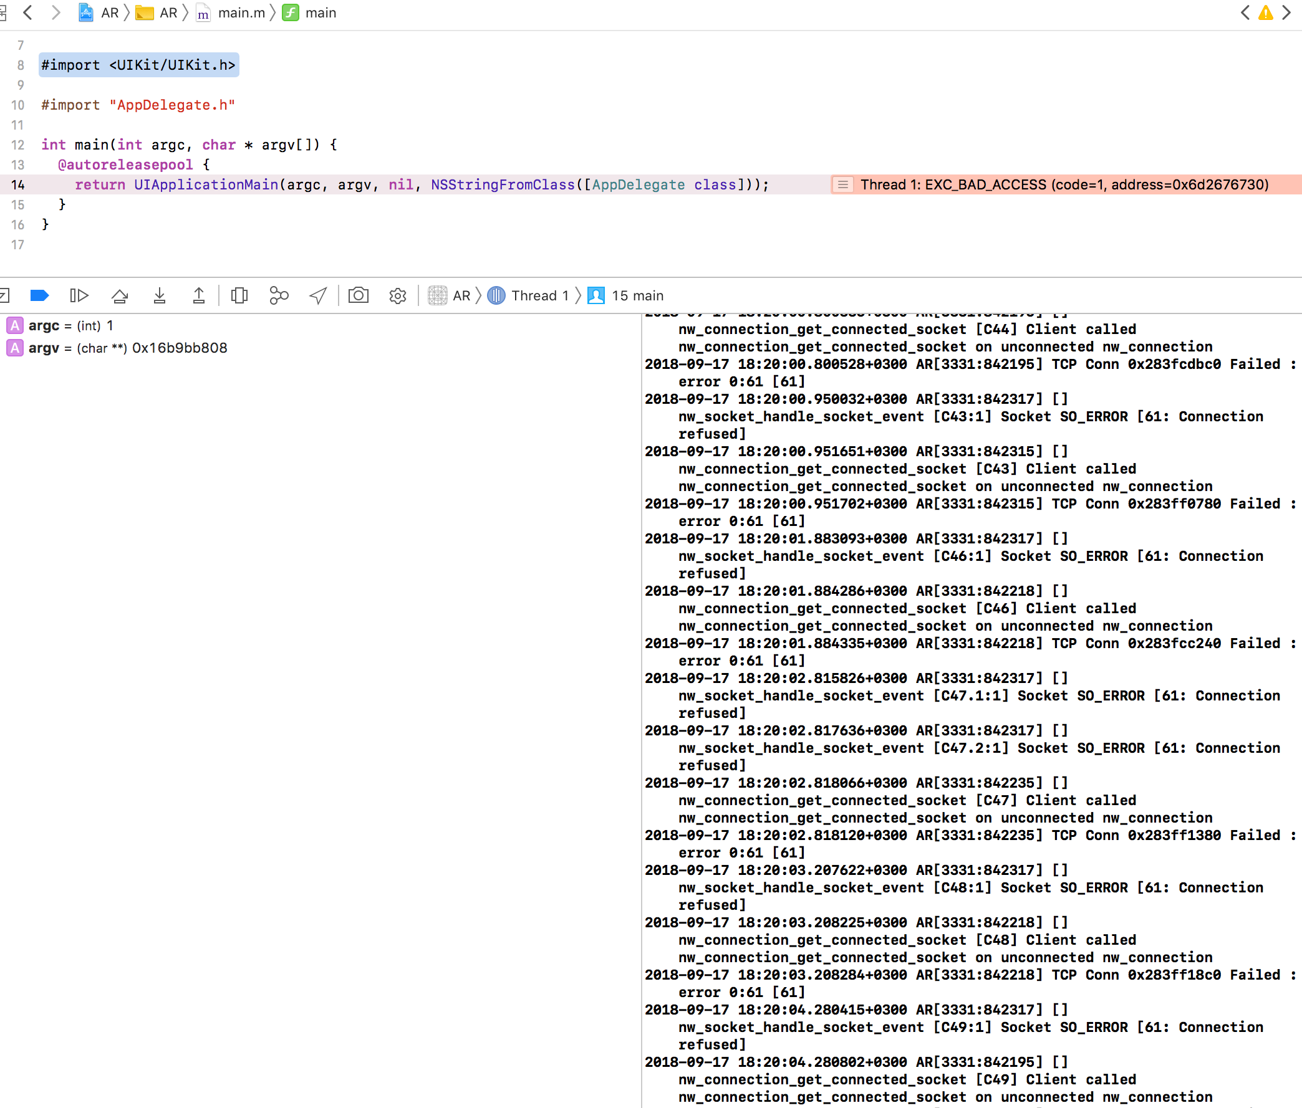1302x1108 pixels.
Task: Step out of the current function
Action: tap(198, 295)
